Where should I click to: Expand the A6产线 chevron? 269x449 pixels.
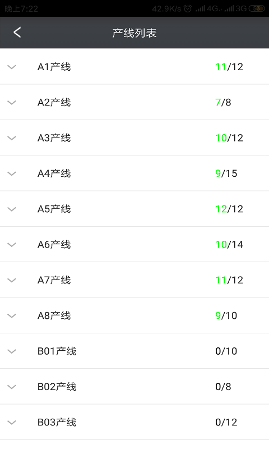pos(12,245)
